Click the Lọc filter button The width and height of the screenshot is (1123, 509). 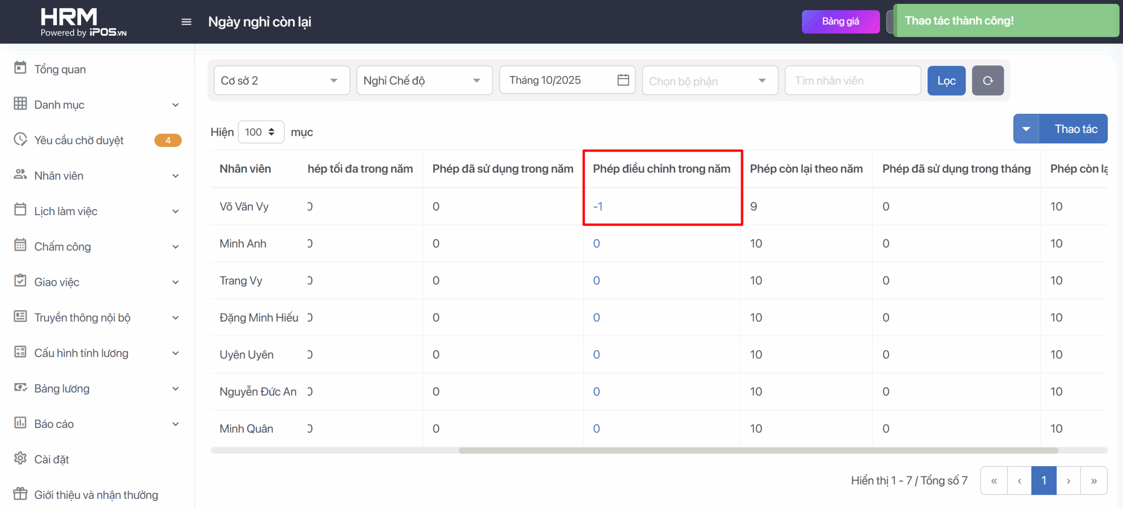pyautogui.click(x=946, y=81)
